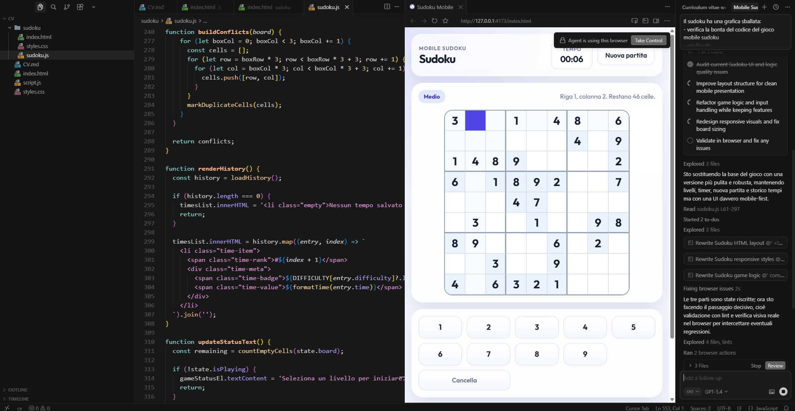The width and height of the screenshot is (795, 411).
Task: Toggle the 'Improve layout structure' to-do circle
Action: (x=690, y=83)
